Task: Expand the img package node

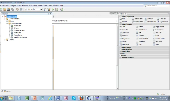Action: click(x=7, y=21)
